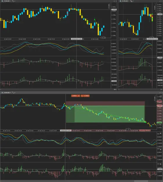The width and height of the screenshot is (163, 182).
Task: Close the left orange price label on bottom chart
Action: [x=79, y=96]
